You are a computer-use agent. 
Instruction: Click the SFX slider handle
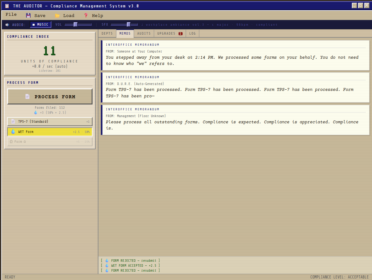128,24
